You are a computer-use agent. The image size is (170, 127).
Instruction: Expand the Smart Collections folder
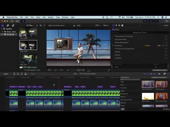pos(2,32)
